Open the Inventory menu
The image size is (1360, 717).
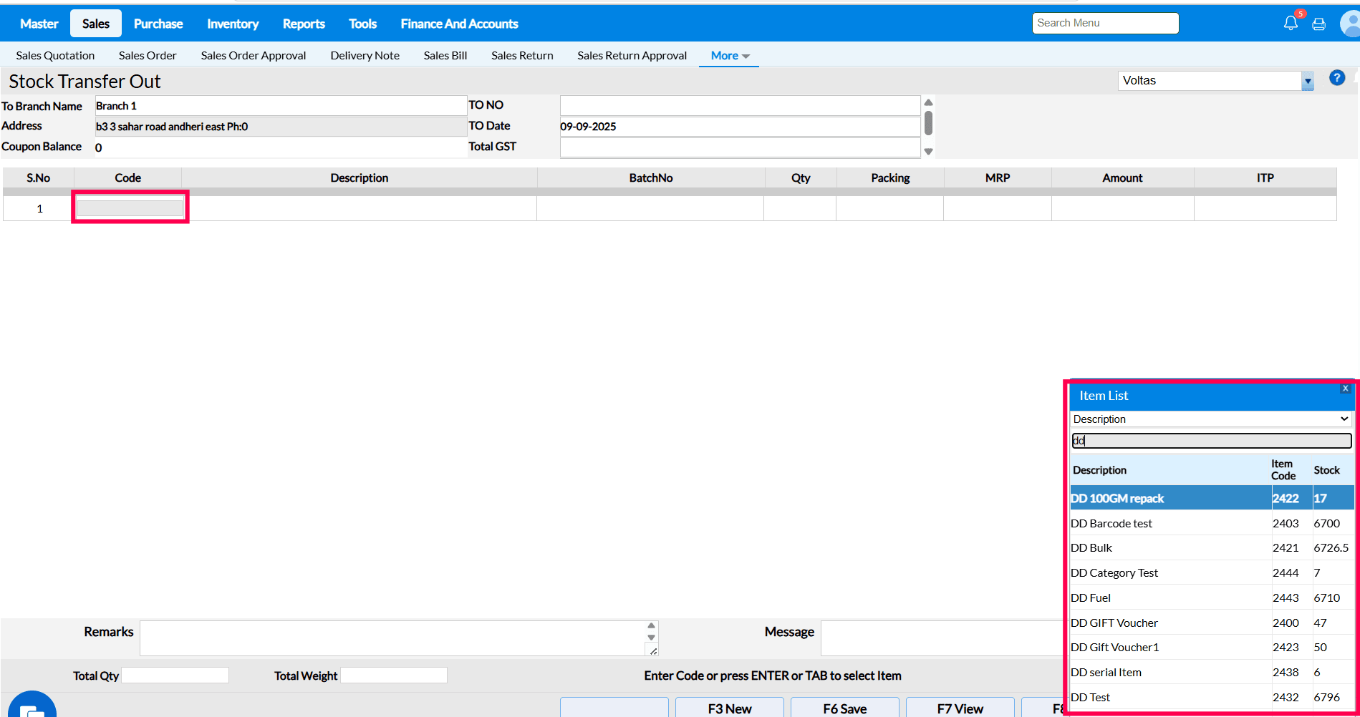[x=233, y=24]
